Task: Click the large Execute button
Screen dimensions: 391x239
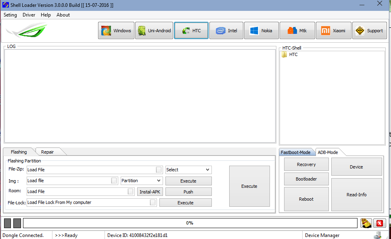Action: coord(249,186)
